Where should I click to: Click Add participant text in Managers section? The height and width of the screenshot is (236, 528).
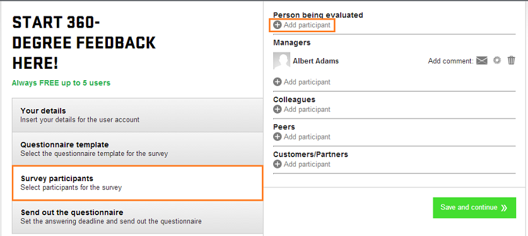tap(307, 82)
